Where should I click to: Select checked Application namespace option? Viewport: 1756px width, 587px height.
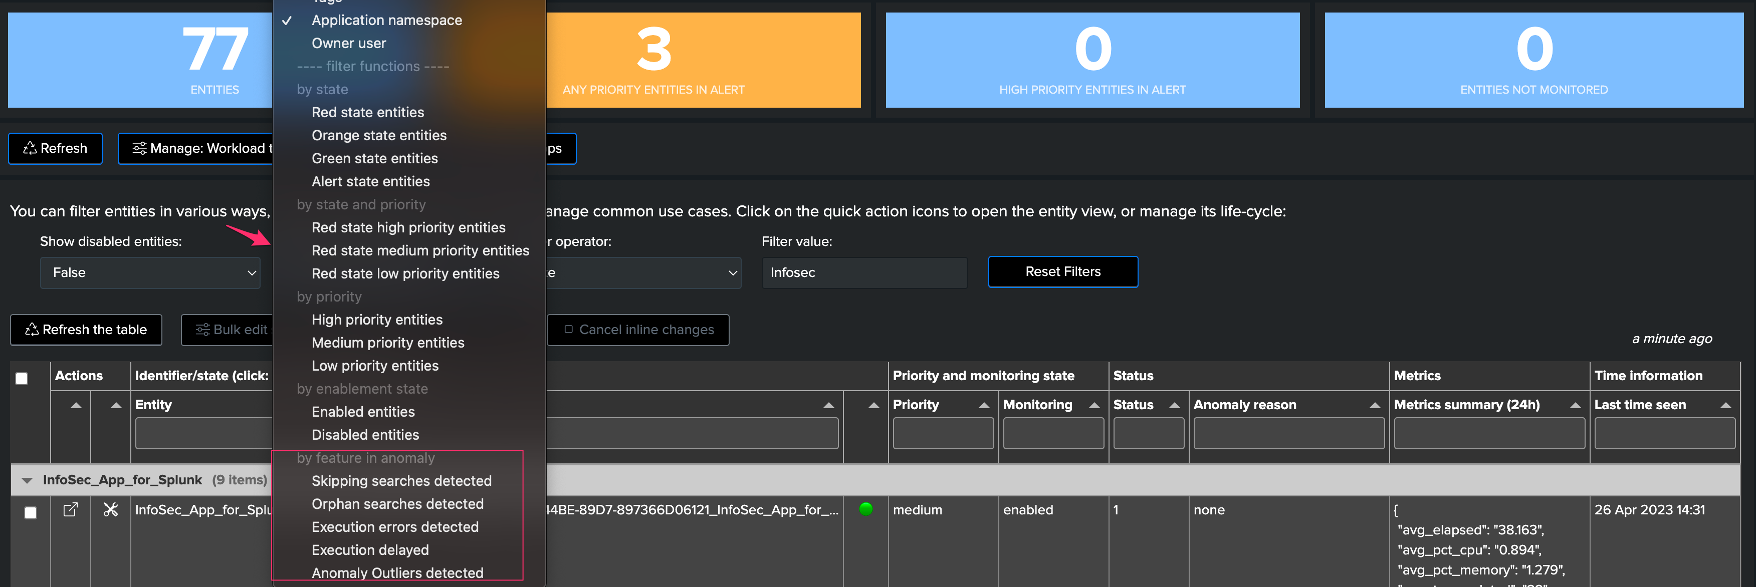[386, 21]
